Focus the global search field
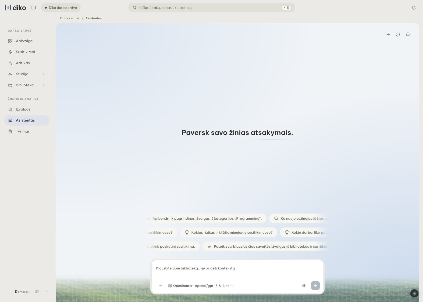Viewport: 423px width, 302px height. click(211, 8)
